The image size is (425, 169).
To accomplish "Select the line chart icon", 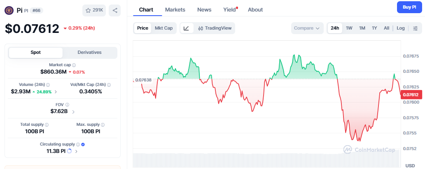I will click(x=187, y=28).
